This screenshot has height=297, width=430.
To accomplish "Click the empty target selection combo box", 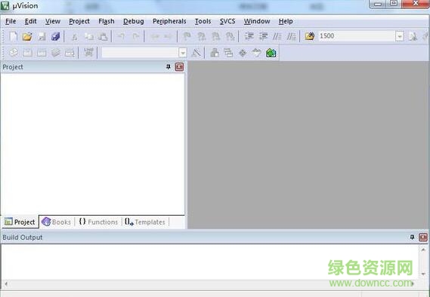I will pos(140,53).
